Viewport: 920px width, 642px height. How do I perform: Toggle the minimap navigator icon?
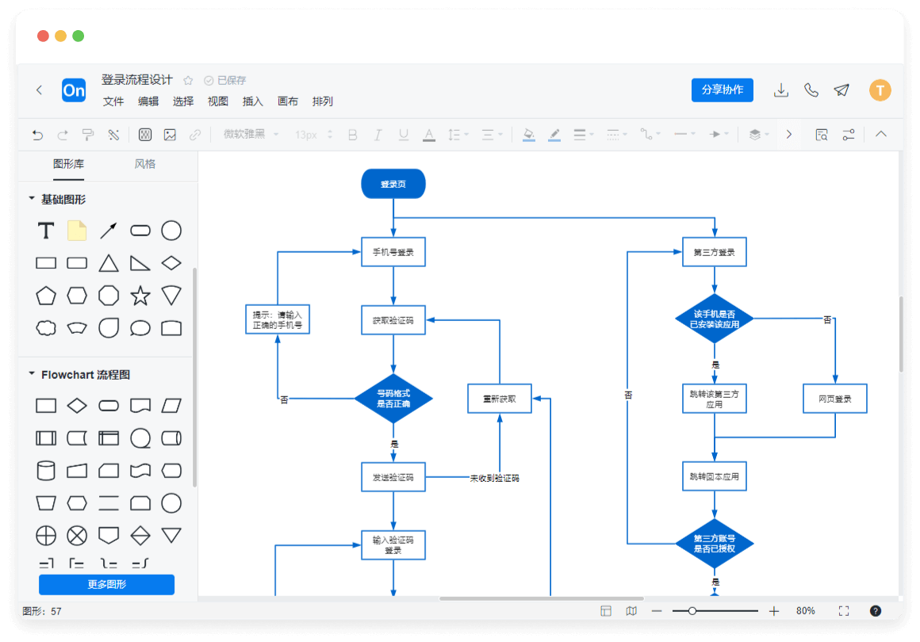click(x=631, y=611)
